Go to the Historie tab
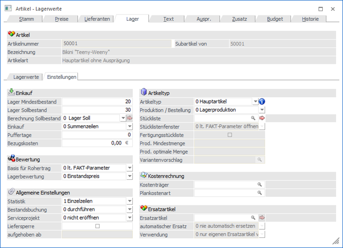 click(310, 19)
